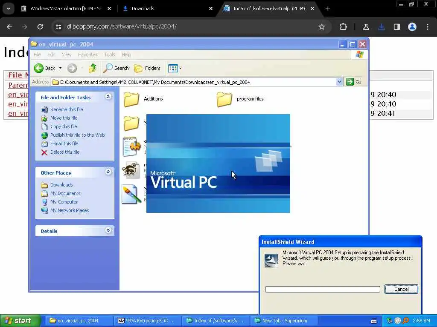
Task: Bookmark this page with the star icon
Action: pos(322,27)
